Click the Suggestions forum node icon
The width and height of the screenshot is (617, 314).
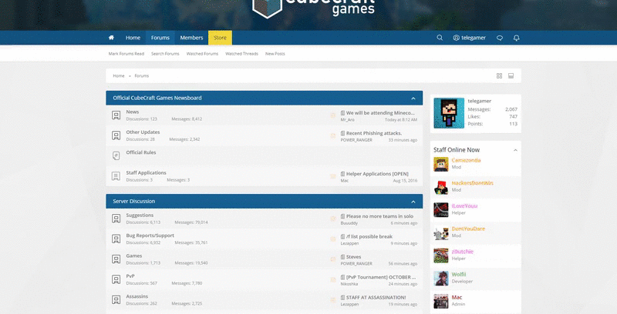[x=116, y=219]
